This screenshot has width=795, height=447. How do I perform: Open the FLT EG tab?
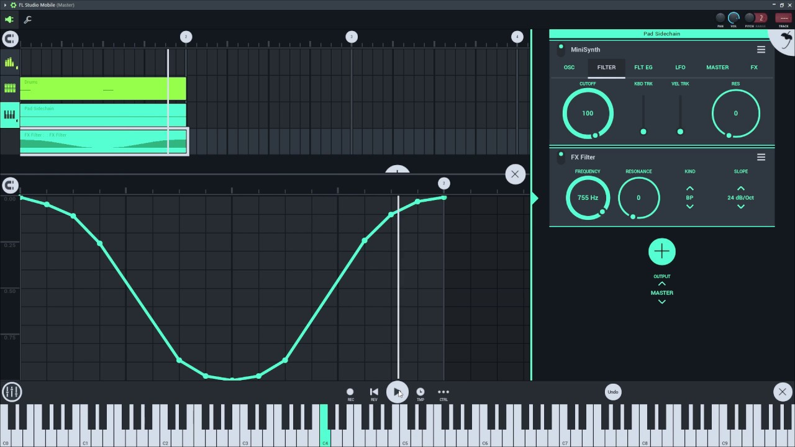643,67
